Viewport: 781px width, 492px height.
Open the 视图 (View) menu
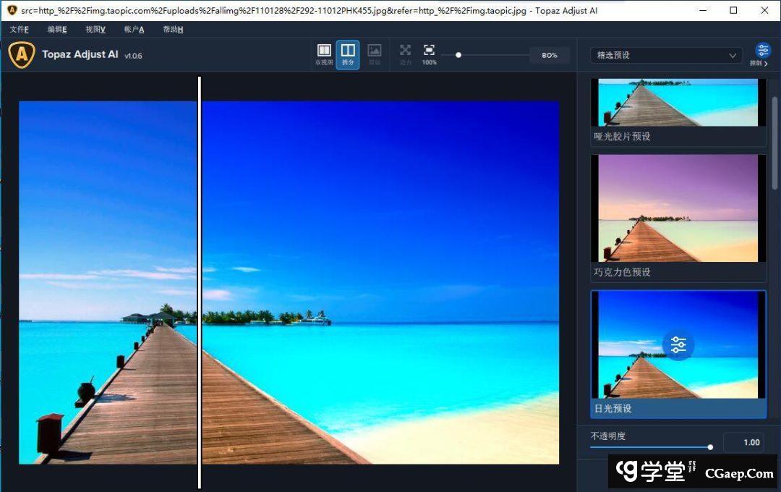(95, 30)
